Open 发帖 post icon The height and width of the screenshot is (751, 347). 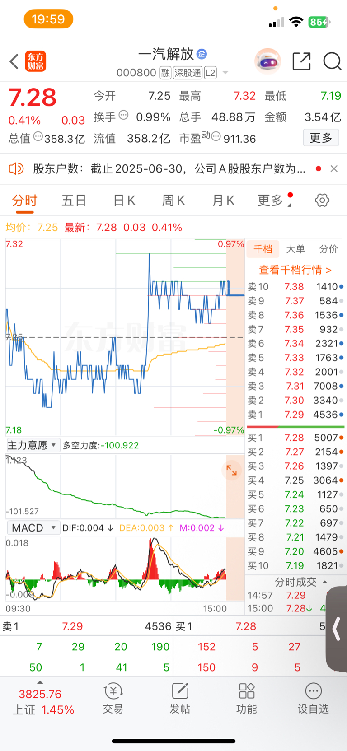180,698
